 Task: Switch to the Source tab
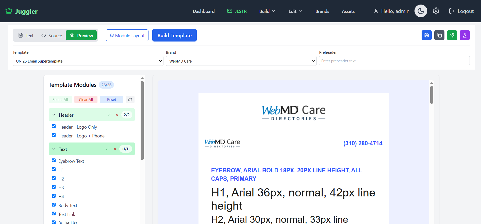pyautogui.click(x=52, y=35)
